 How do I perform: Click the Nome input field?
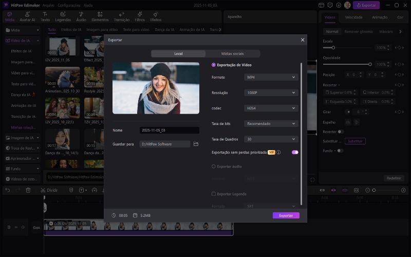169,131
